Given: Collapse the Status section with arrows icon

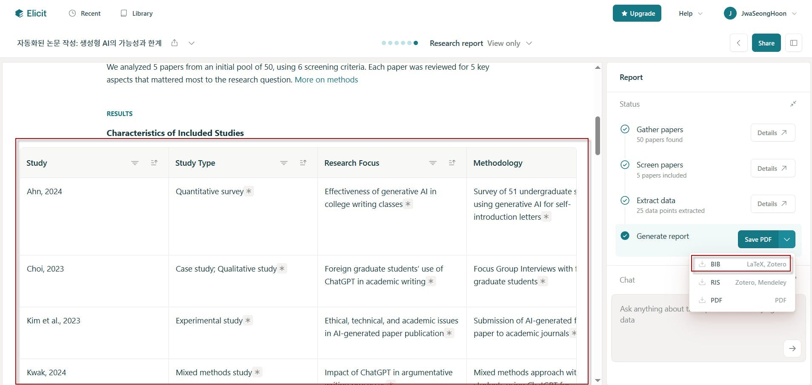Looking at the screenshot, I should coord(793,104).
